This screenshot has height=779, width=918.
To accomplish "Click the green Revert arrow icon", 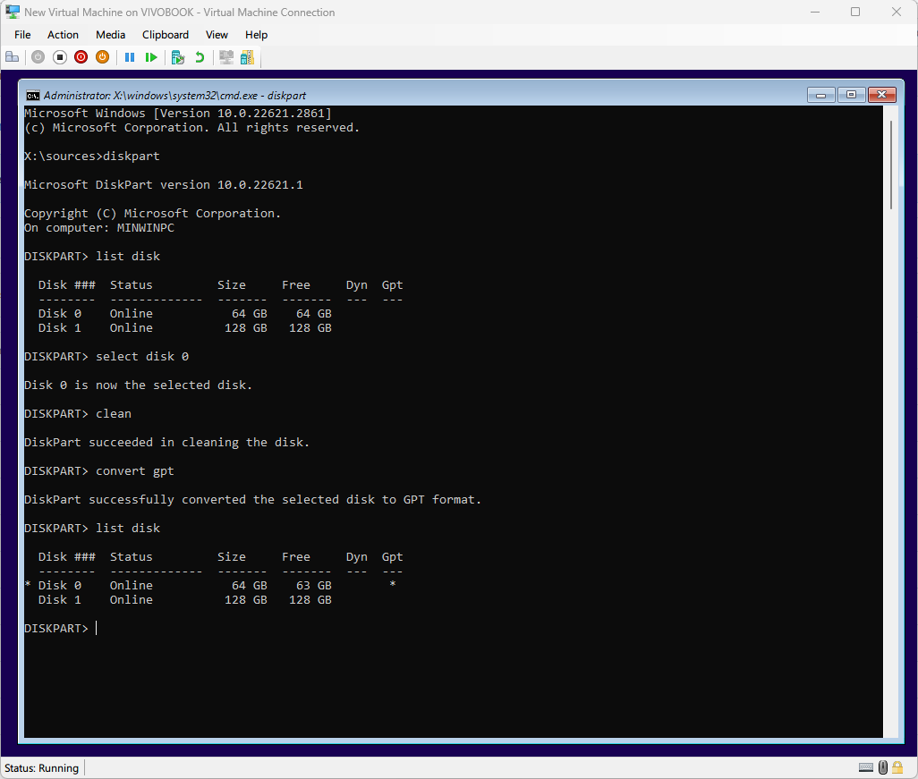I will pyautogui.click(x=200, y=57).
